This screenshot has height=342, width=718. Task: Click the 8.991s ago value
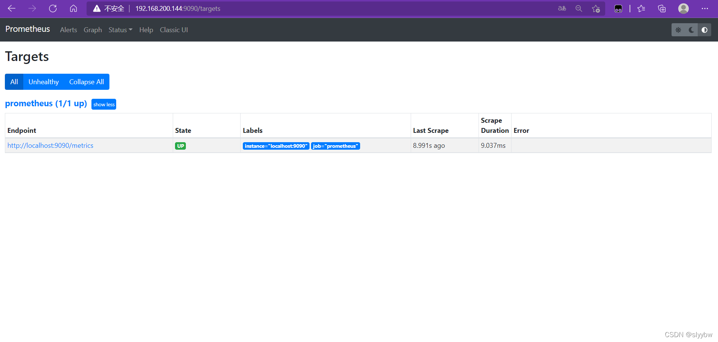click(x=429, y=146)
